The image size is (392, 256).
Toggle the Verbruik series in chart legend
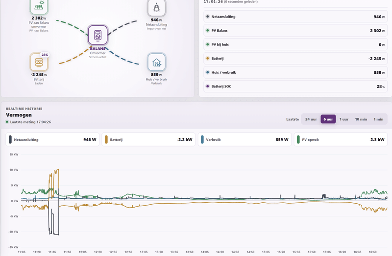pos(245,140)
